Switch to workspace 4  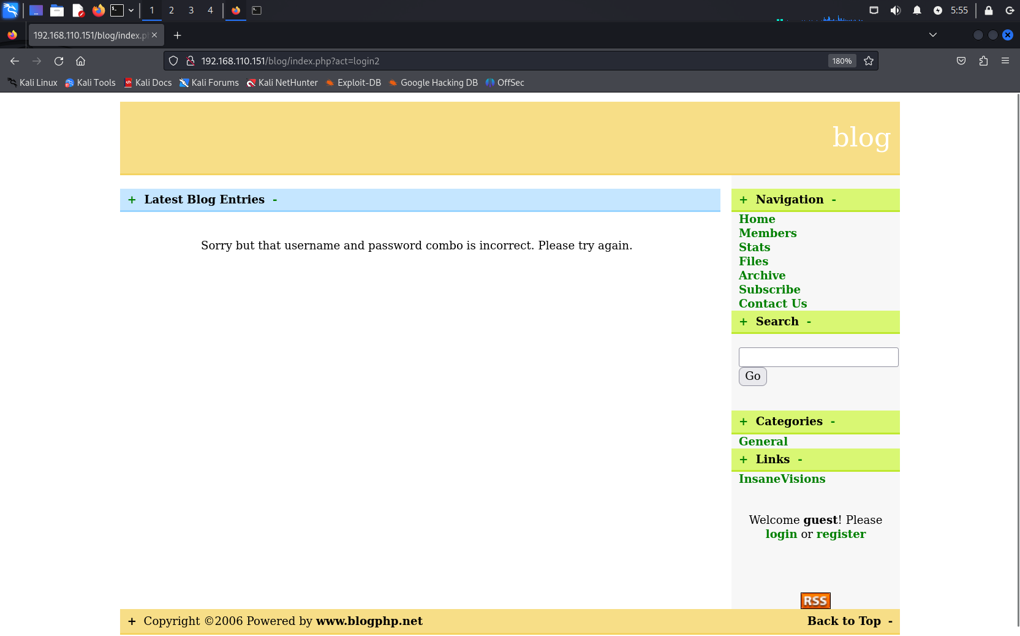click(x=210, y=10)
